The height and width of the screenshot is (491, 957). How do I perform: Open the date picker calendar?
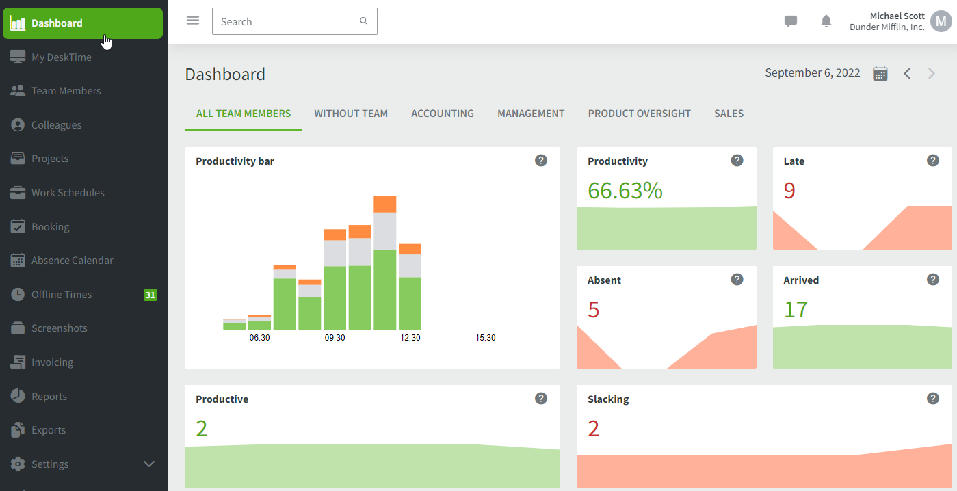880,72
